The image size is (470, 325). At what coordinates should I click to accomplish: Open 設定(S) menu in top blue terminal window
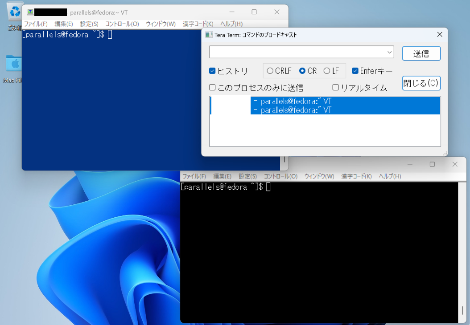(x=89, y=24)
